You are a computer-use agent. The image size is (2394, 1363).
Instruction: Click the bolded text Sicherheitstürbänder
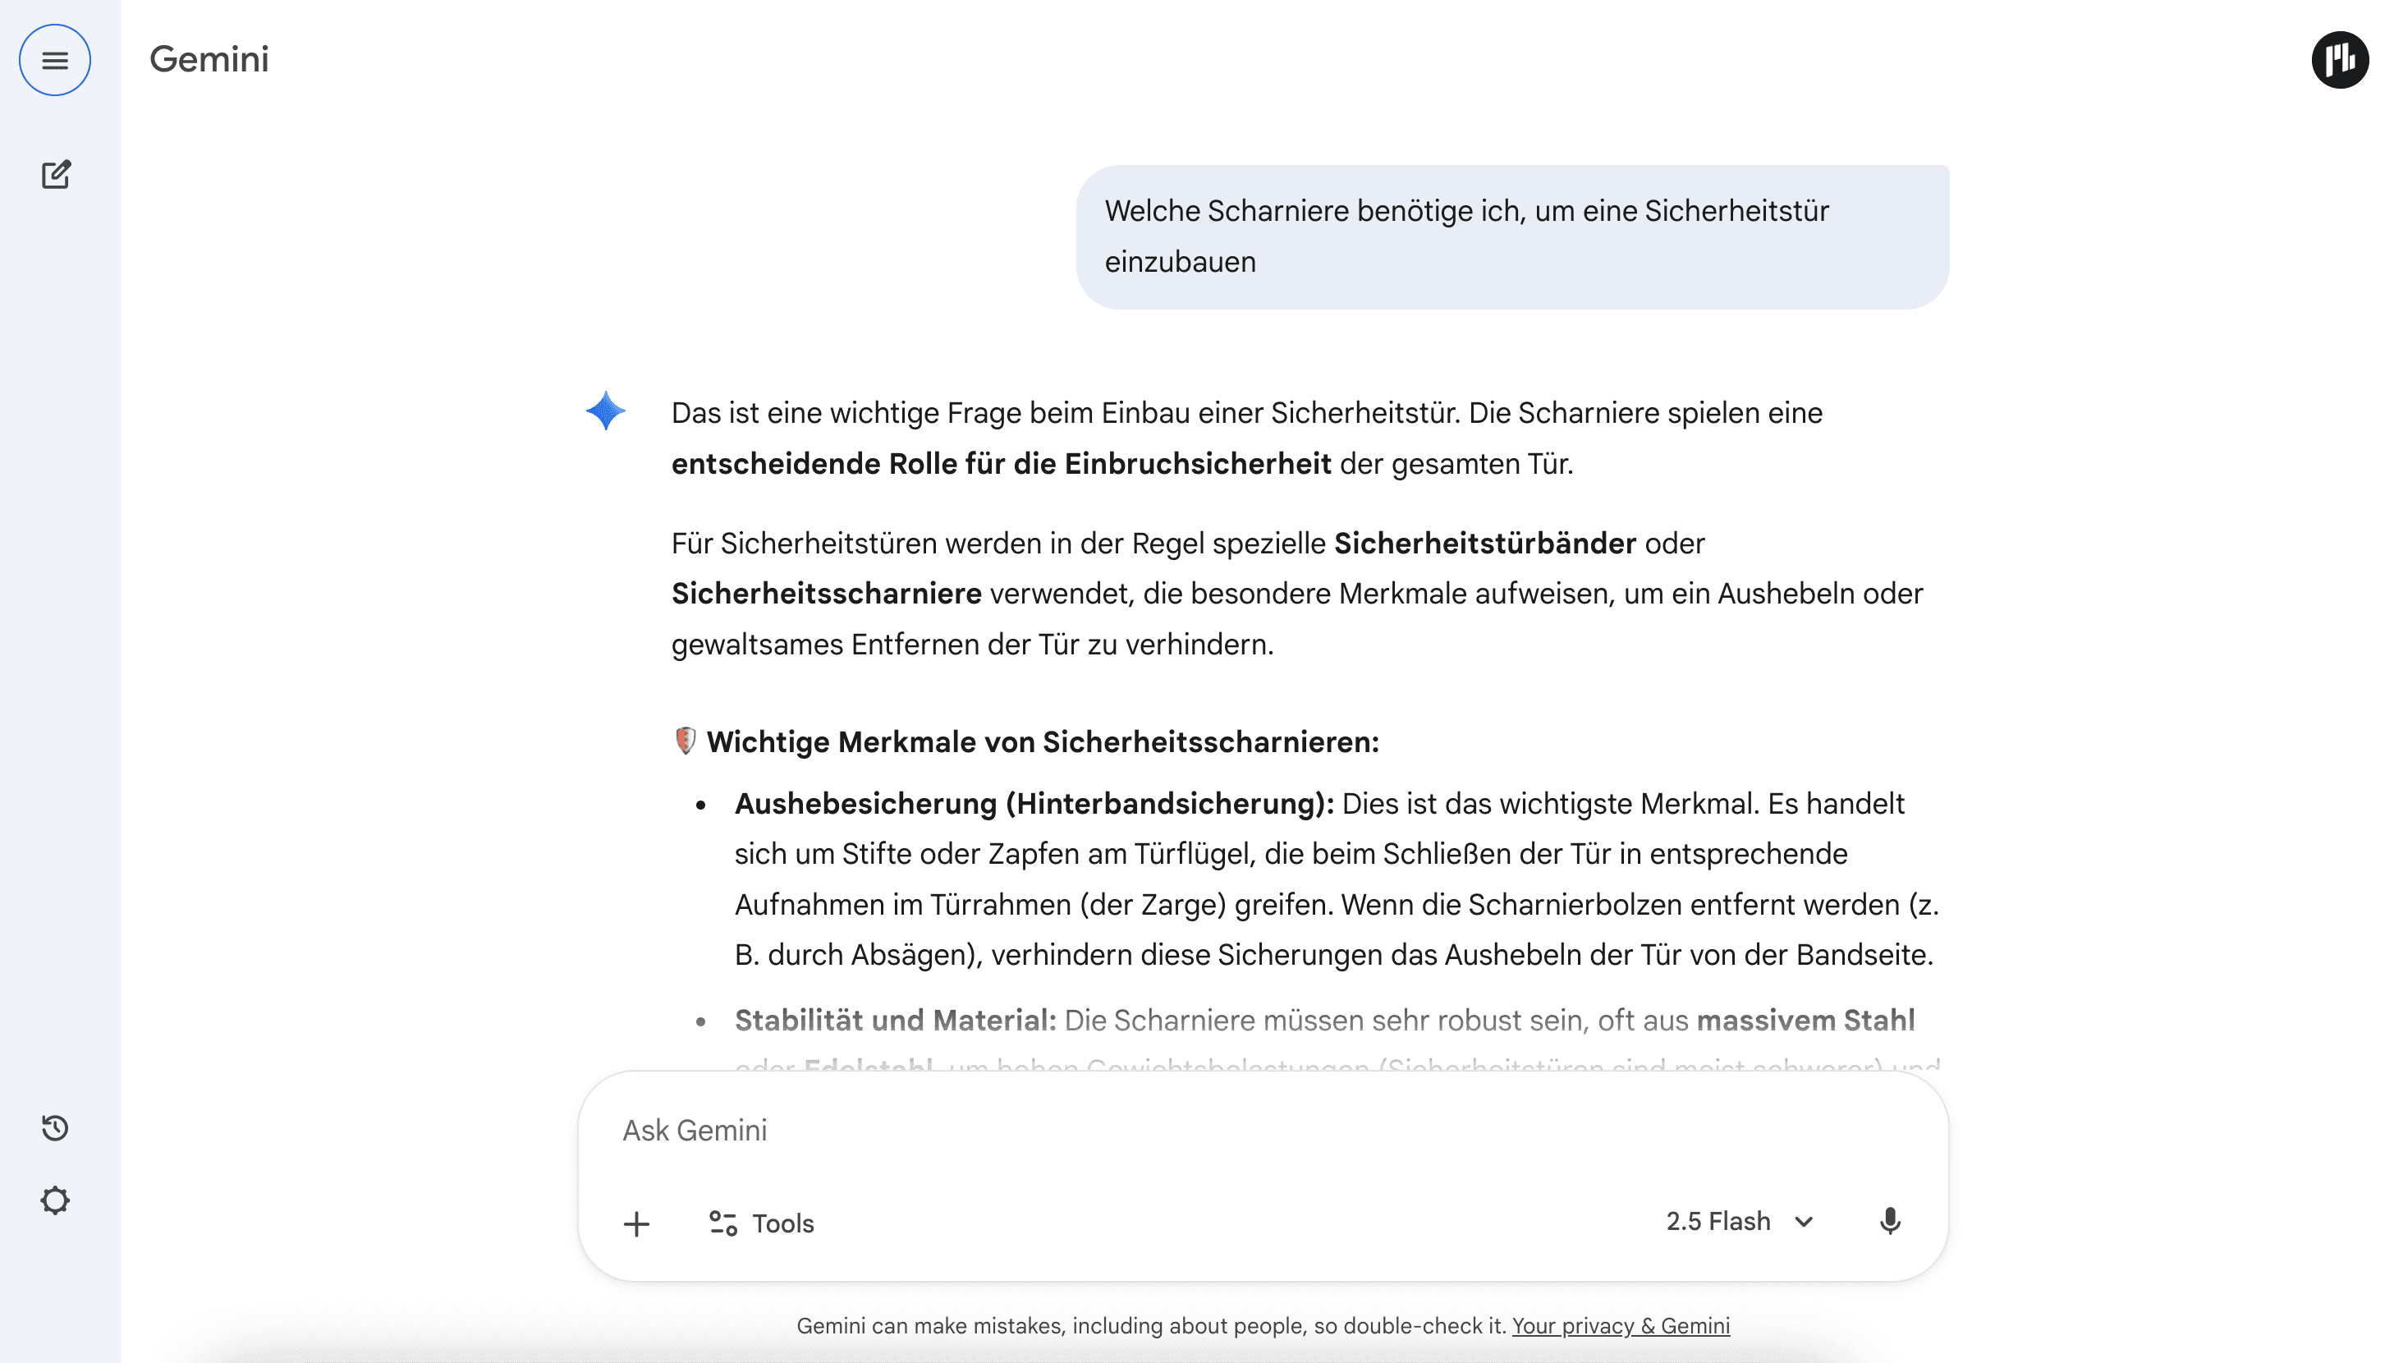pyautogui.click(x=1484, y=543)
